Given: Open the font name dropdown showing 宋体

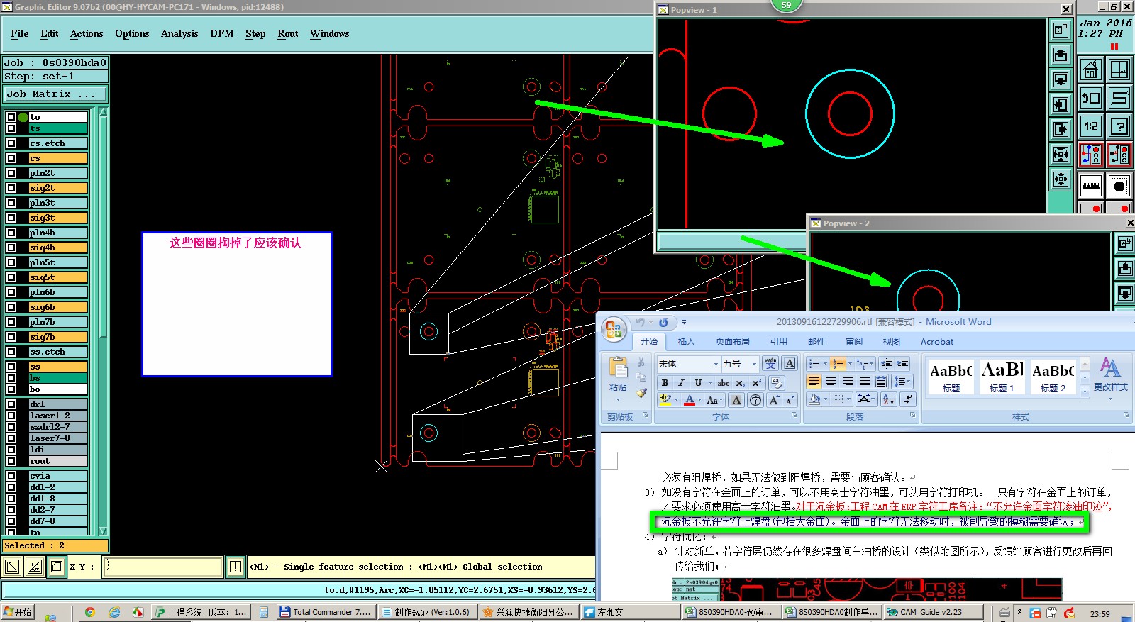Looking at the screenshot, I should point(715,364).
